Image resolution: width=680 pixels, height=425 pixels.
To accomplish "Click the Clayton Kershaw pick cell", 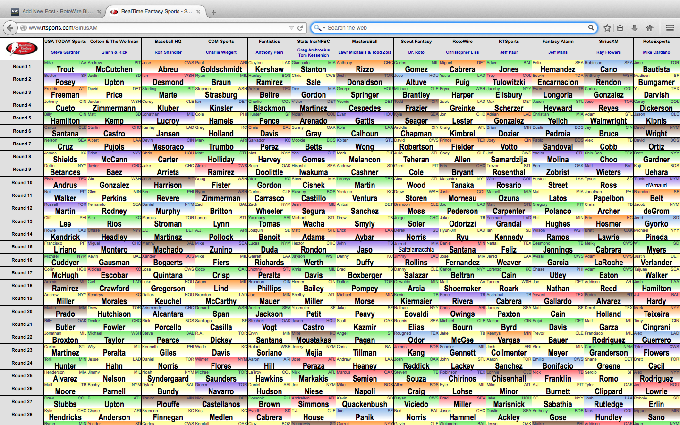I will pyautogui.click(x=269, y=67).
